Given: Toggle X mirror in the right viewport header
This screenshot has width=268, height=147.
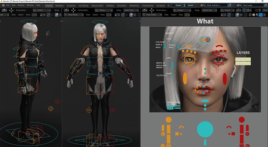Looking at the screenshot, I should coord(259,10).
